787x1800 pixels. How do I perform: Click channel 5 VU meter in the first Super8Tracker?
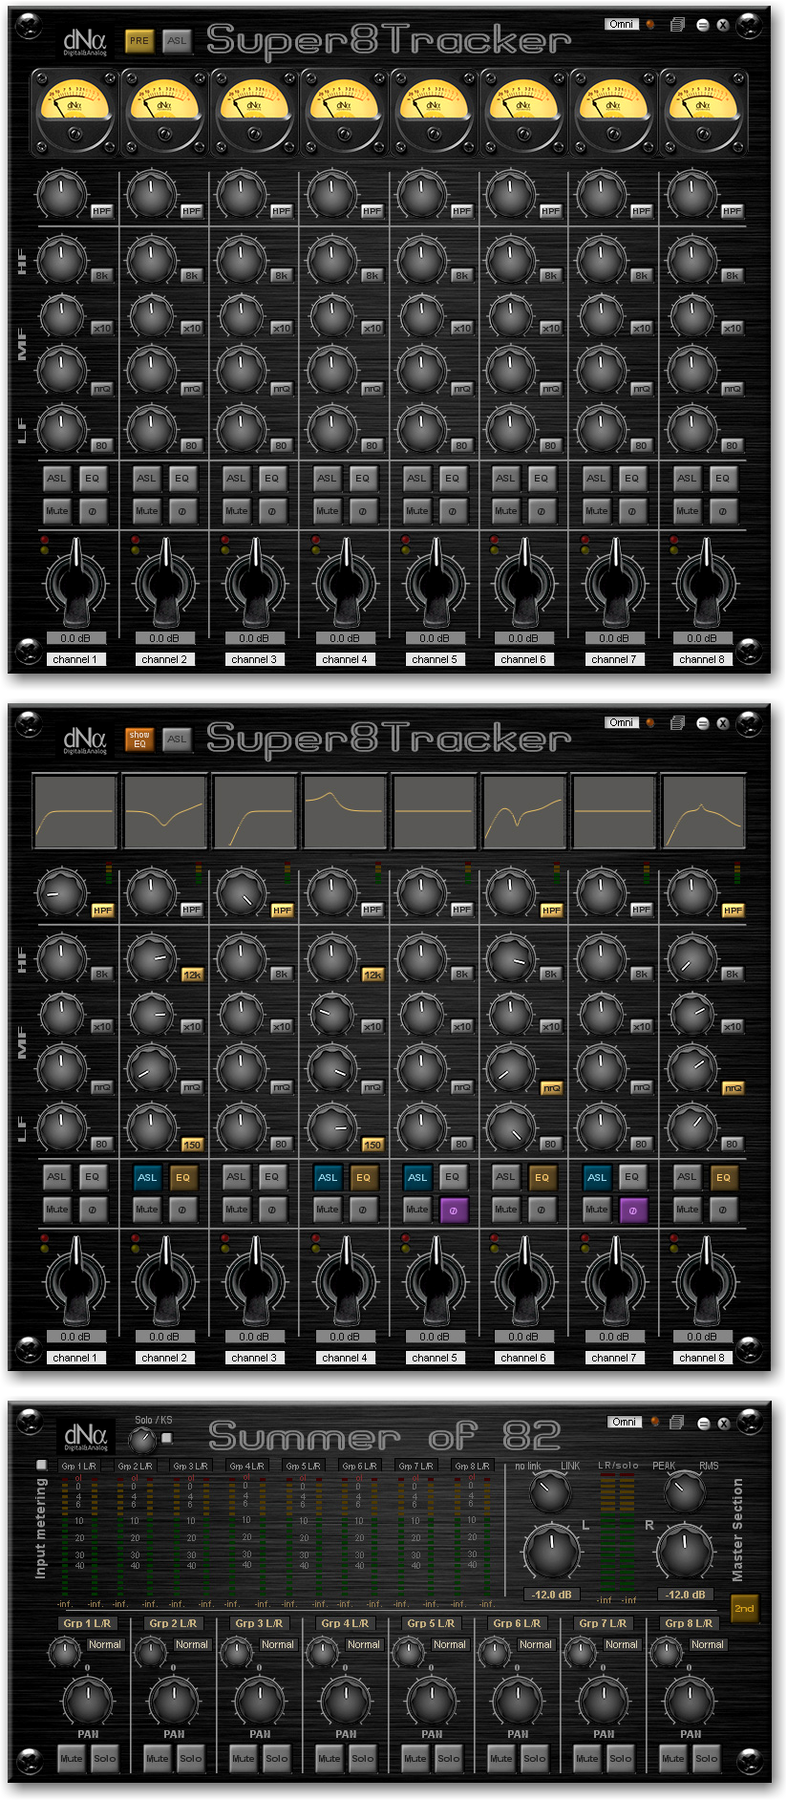(434, 113)
